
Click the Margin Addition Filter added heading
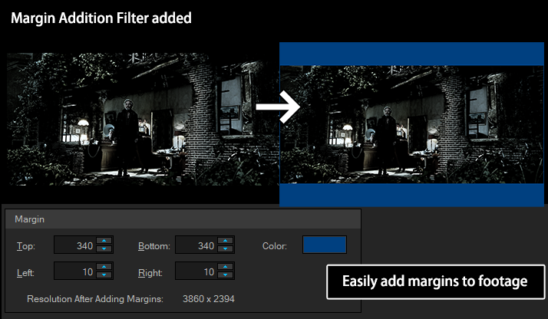coord(101,18)
